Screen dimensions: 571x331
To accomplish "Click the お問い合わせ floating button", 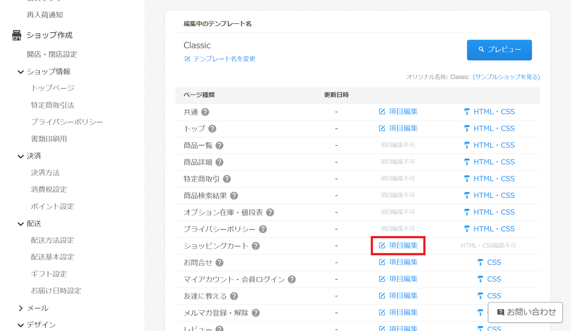I will click(525, 312).
